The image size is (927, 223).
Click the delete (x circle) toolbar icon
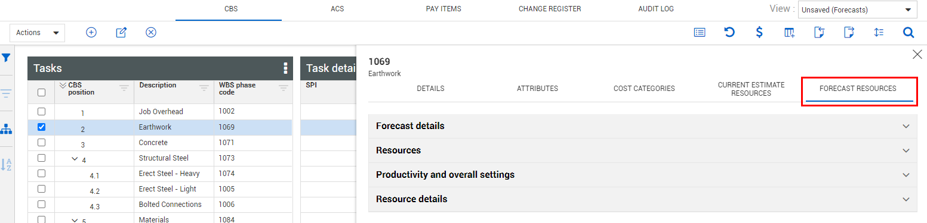(x=151, y=33)
